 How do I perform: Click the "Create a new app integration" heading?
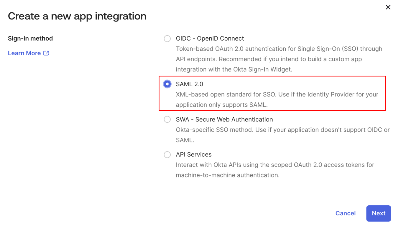(x=77, y=16)
